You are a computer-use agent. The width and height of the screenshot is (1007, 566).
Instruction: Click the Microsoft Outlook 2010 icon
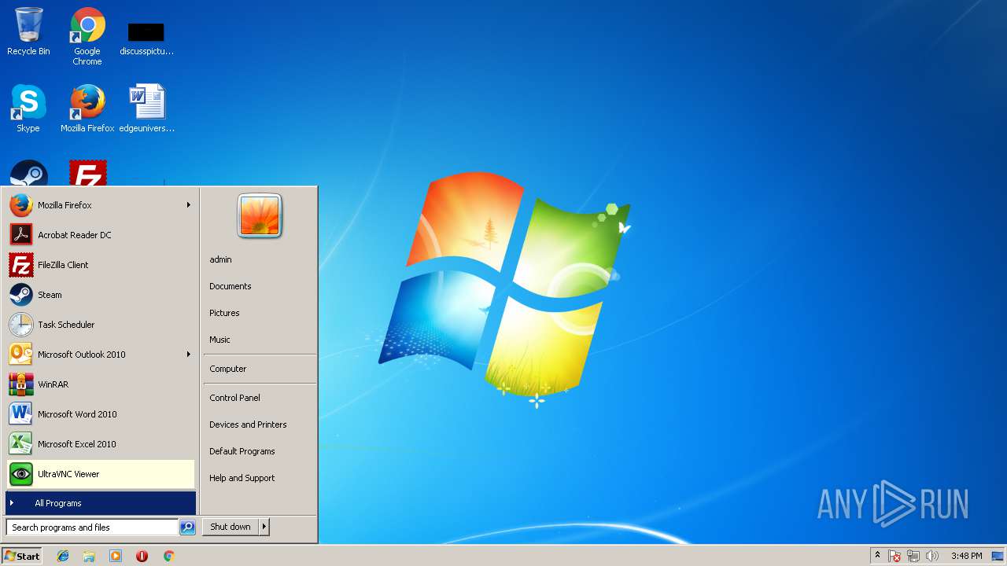pyautogui.click(x=21, y=355)
